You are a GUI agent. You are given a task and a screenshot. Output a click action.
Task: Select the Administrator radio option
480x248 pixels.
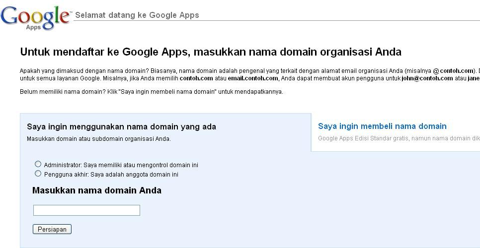(38, 164)
